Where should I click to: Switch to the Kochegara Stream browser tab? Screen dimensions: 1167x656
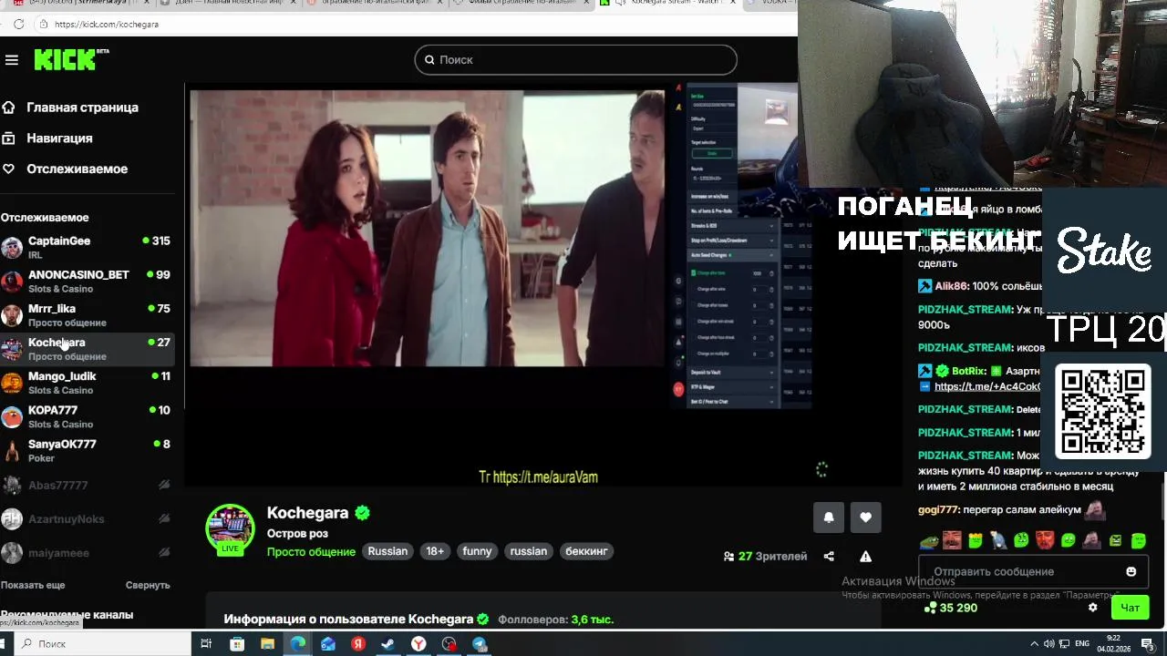point(670,4)
